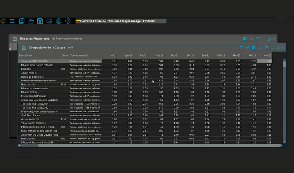This screenshot has height=173, width=294.
Task: Click the Composición de la Cartera title icon
Action: tap(23, 48)
